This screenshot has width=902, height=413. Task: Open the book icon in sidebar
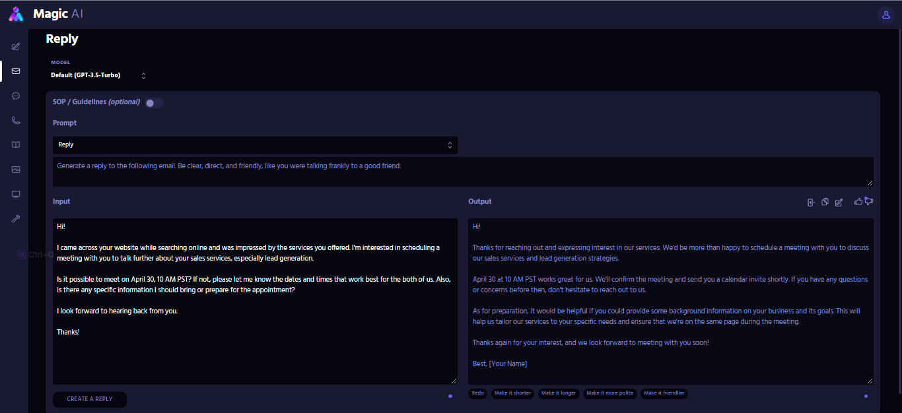[x=16, y=145]
